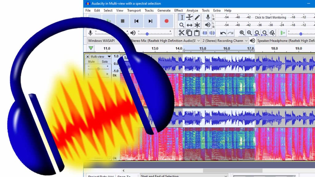Viewport: 315px width, 177px height.
Task: Open the View menu
Action: [120, 10]
